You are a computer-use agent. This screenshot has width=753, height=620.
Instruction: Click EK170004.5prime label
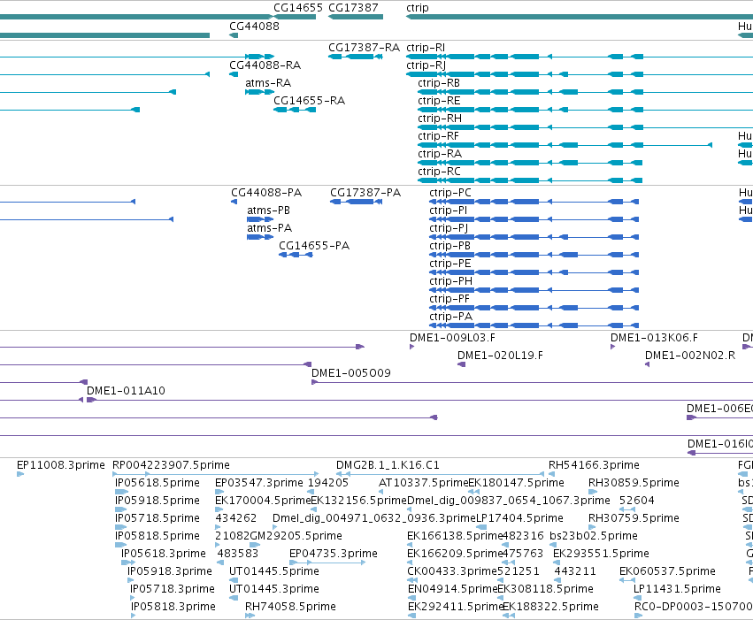point(263,501)
